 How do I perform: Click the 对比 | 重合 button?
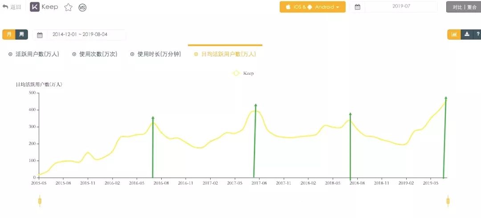[464, 7]
